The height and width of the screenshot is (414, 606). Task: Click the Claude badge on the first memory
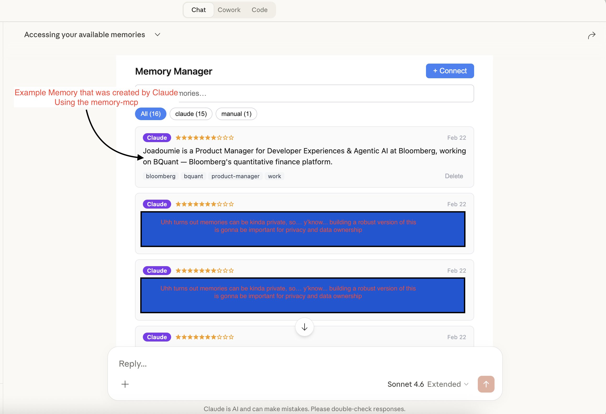tap(157, 137)
